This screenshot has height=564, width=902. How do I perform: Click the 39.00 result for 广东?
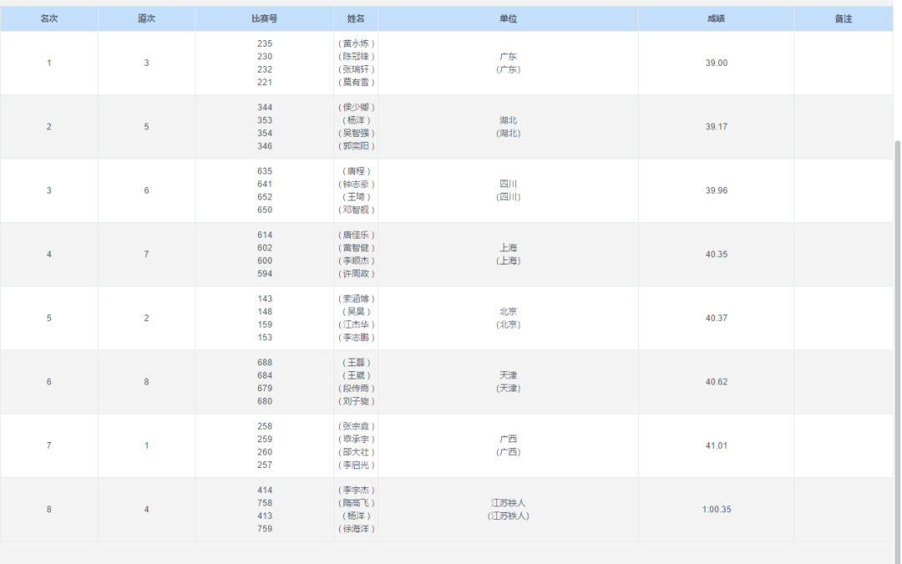pyautogui.click(x=716, y=63)
